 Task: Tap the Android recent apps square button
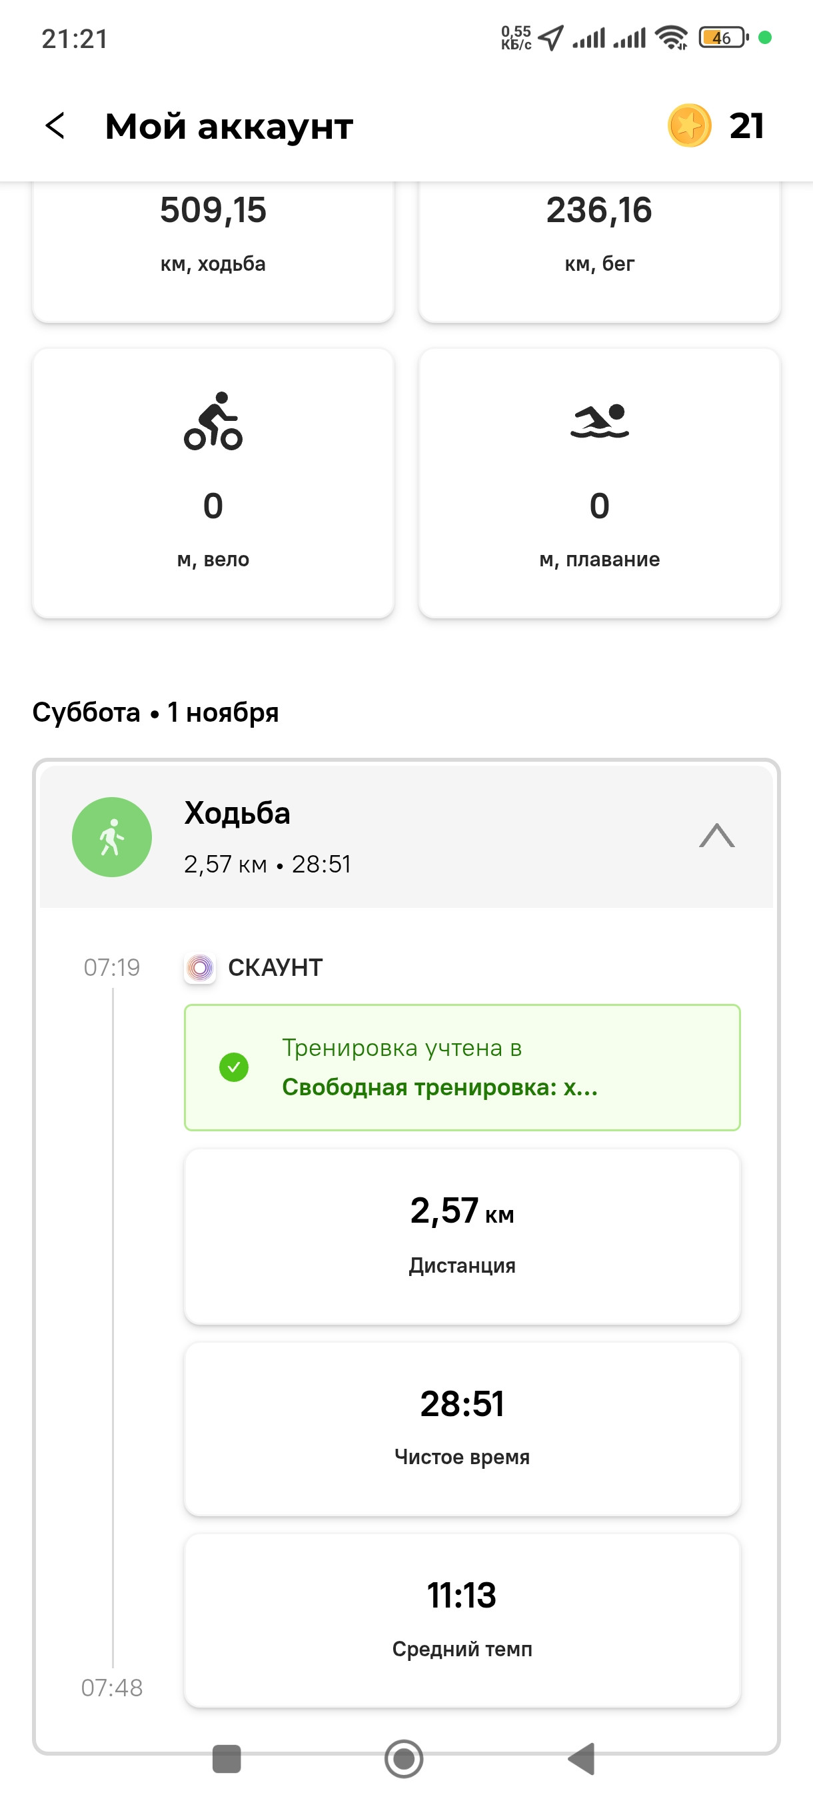click(x=227, y=1758)
